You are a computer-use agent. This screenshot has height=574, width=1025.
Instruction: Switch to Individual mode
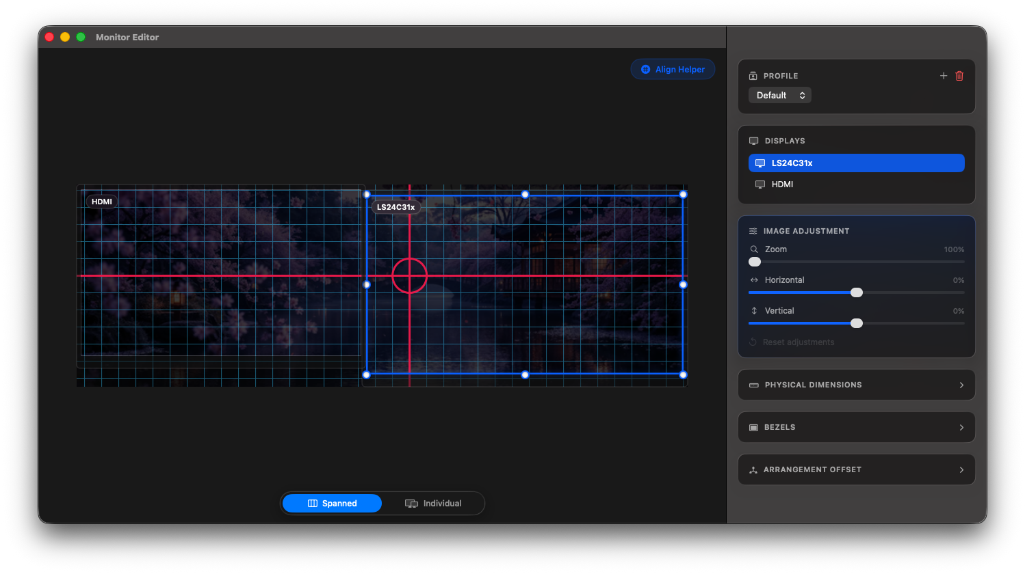tap(433, 504)
